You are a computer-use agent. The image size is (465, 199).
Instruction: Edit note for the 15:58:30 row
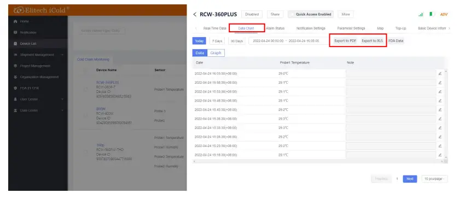[440, 83]
